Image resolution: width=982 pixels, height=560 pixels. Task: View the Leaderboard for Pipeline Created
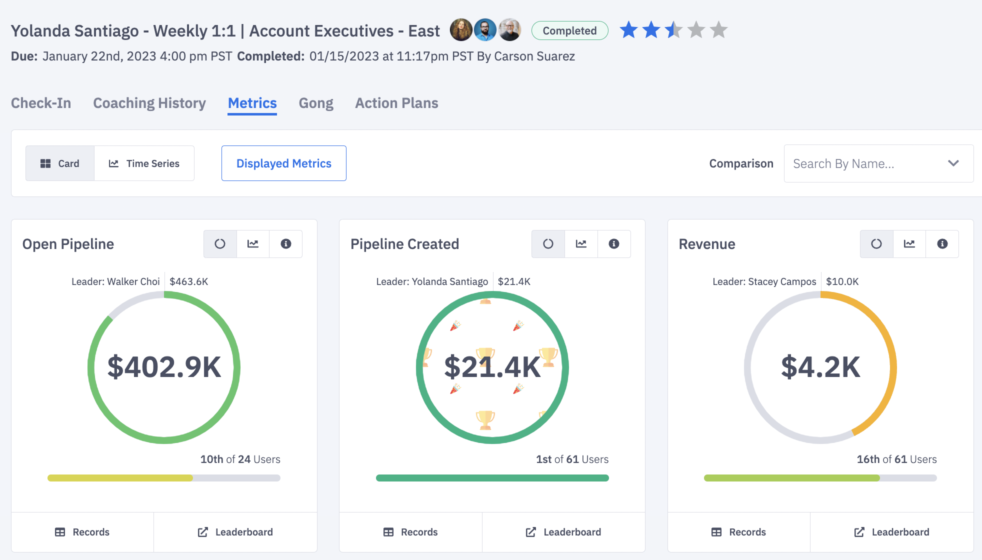563,531
